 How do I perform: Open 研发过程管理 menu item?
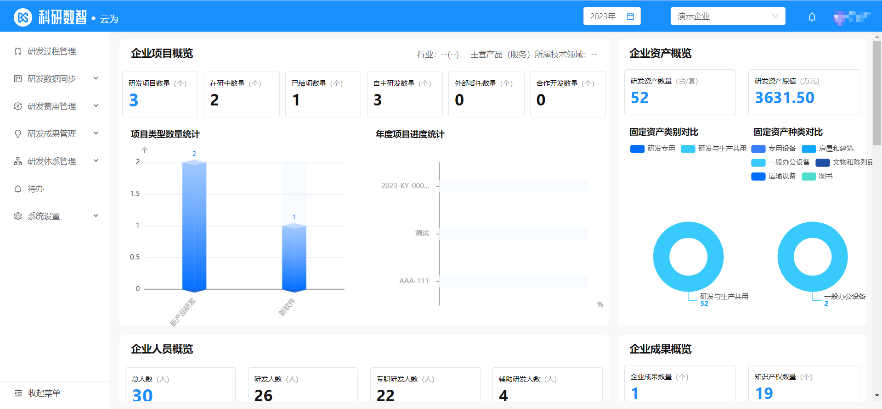(x=55, y=51)
